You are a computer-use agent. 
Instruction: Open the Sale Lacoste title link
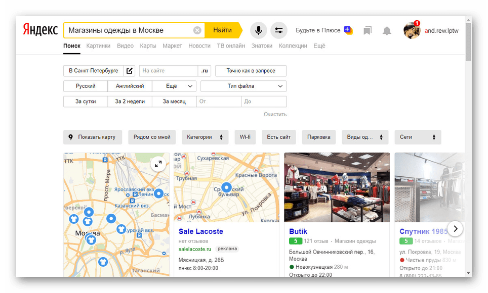click(201, 231)
